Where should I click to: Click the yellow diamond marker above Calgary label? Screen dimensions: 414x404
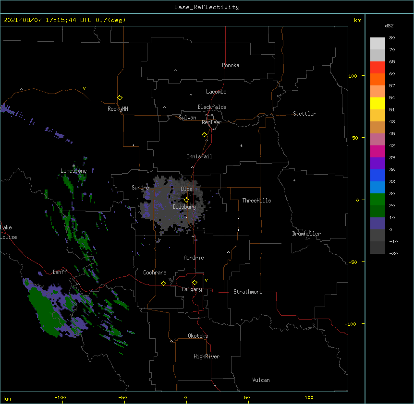195,283
